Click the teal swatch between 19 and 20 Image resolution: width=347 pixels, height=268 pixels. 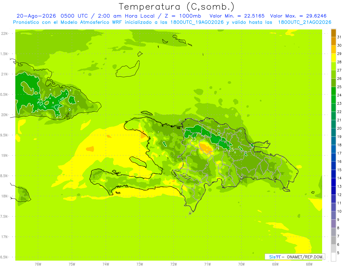333,132
